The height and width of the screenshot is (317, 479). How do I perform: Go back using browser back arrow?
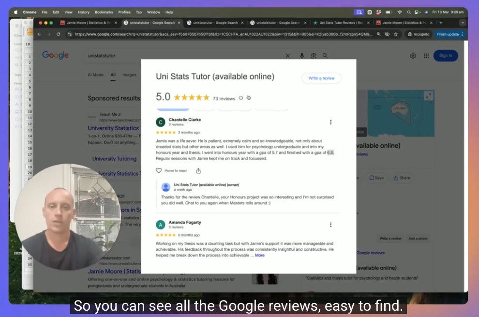(x=39, y=34)
